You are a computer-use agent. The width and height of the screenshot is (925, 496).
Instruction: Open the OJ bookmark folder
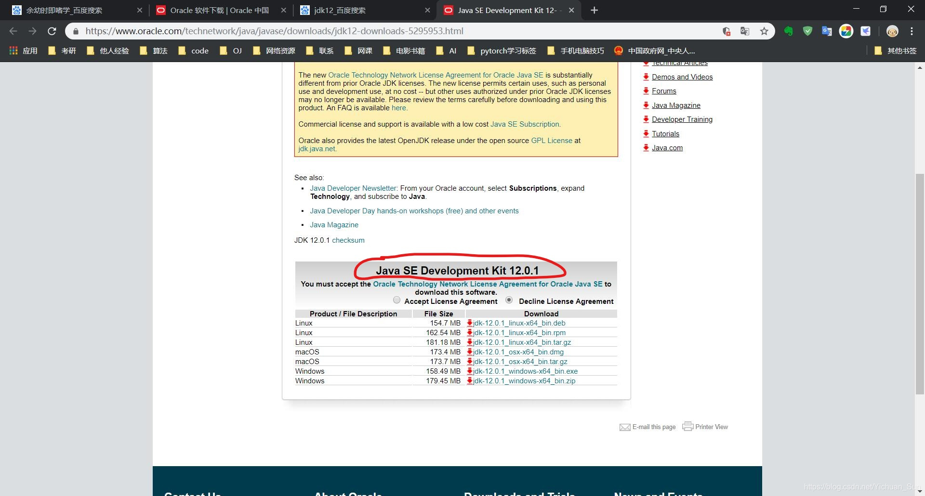click(231, 51)
